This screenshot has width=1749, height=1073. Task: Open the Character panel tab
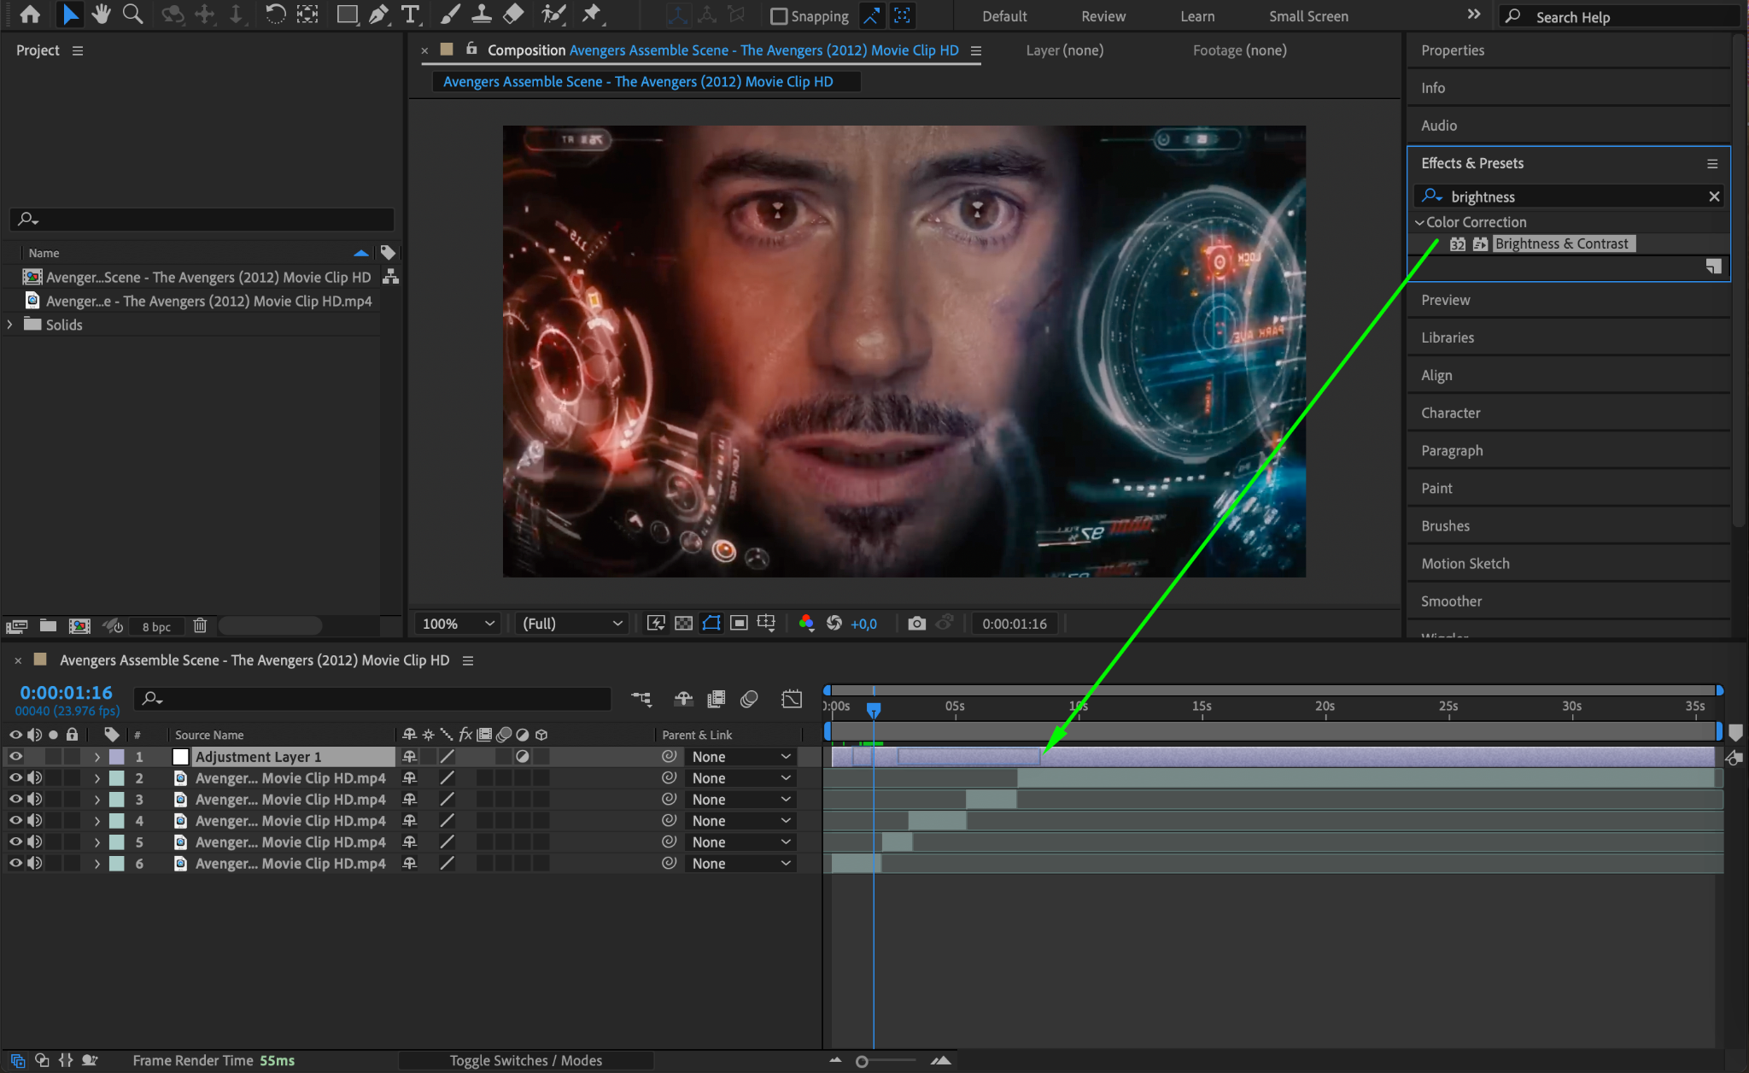point(1450,413)
